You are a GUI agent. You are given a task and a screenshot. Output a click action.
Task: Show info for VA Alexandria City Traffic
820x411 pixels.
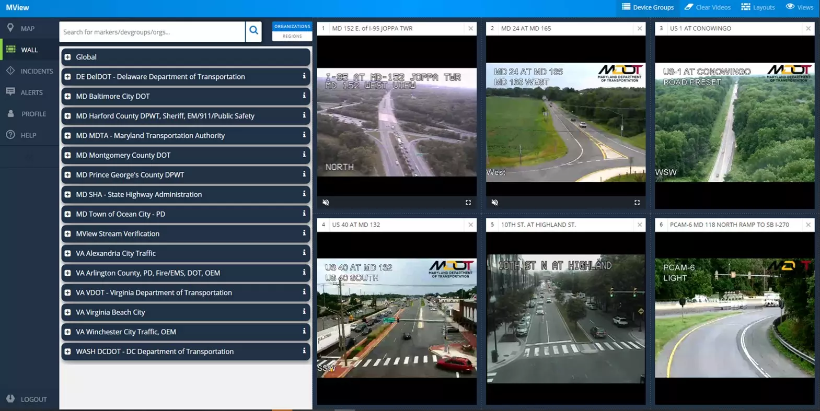click(304, 253)
